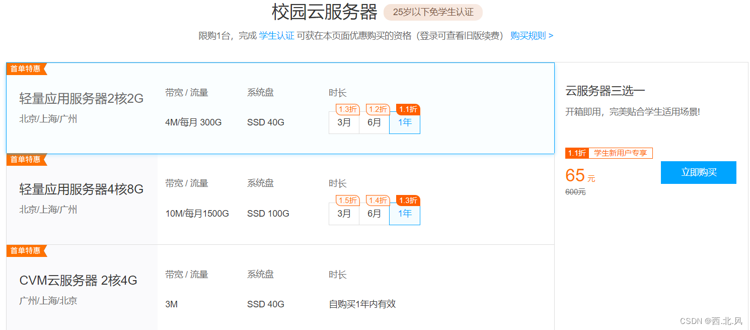Click the 1.5折 tag above 4核8G 3月
This screenshot has height=330, width=750.
tap(347, 201)
